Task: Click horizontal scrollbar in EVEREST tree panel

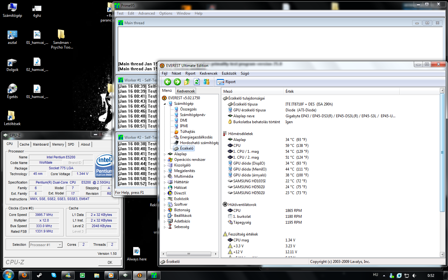Action: coord(189,254)
